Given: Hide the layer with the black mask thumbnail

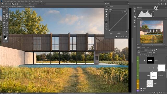Looking at the screenshot, I should [x=138, y=60].
